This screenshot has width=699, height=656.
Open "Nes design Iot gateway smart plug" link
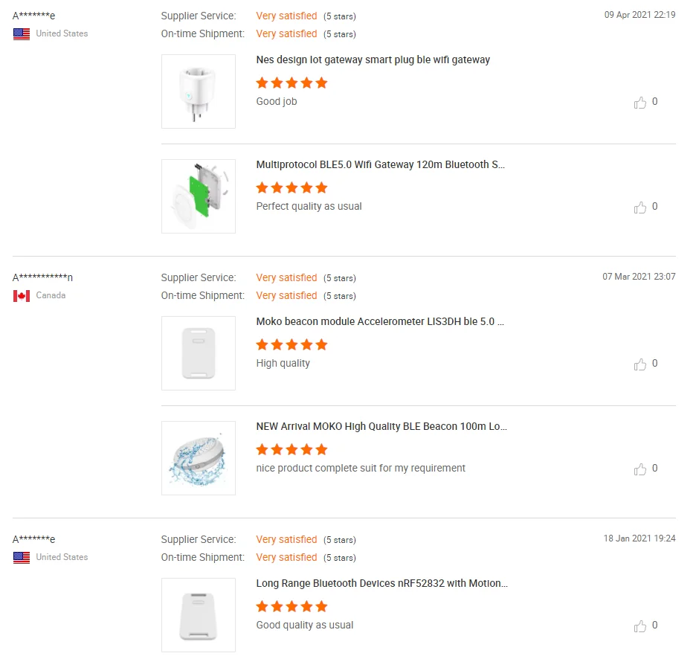pyautogui.click(x=373, y=60)
